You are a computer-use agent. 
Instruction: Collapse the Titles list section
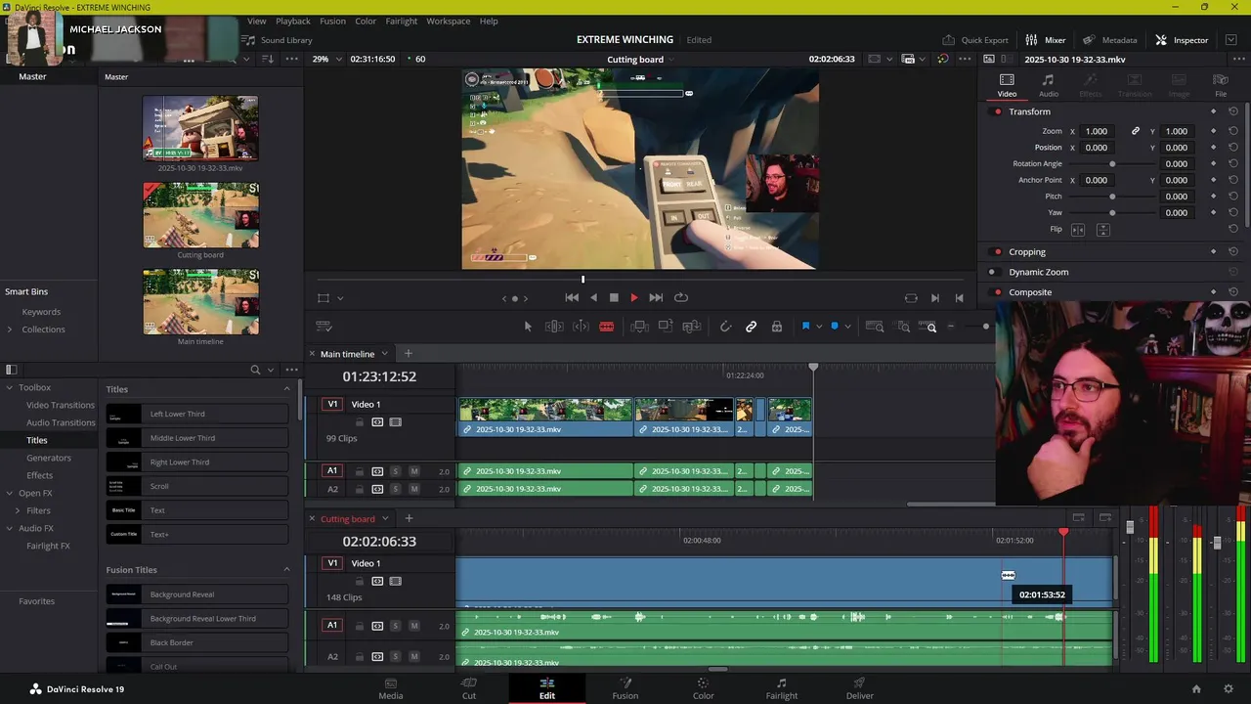coord(286,389)
